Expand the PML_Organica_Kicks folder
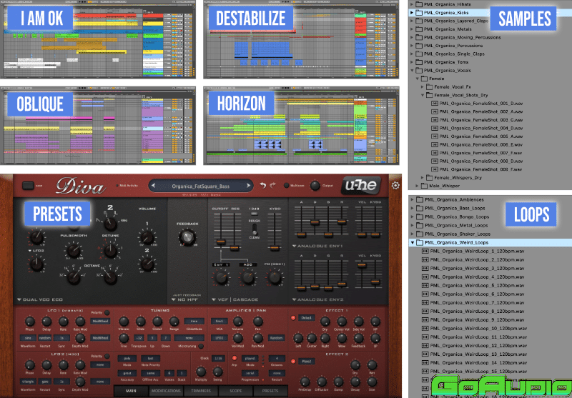This screenshot has height=398, width=572. click(x=412, y=13)
